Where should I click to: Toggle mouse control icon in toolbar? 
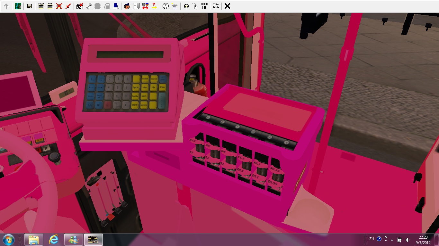tap(195, 6)
